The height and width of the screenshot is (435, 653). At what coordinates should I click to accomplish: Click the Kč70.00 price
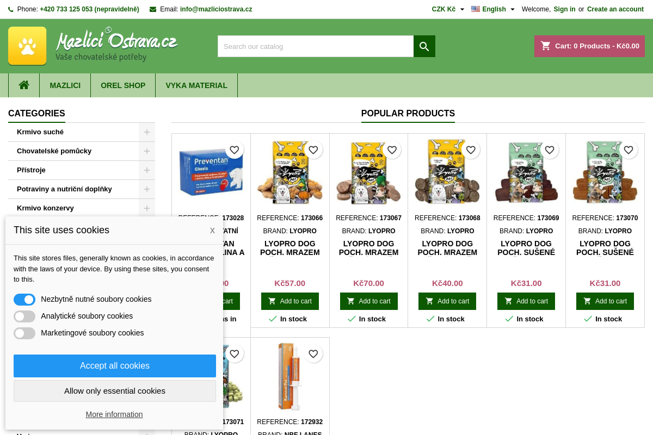[x=369, y=283]
